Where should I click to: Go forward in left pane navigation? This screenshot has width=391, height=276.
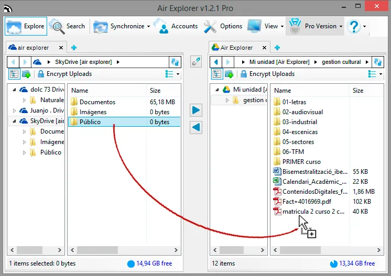pos(25,62)
